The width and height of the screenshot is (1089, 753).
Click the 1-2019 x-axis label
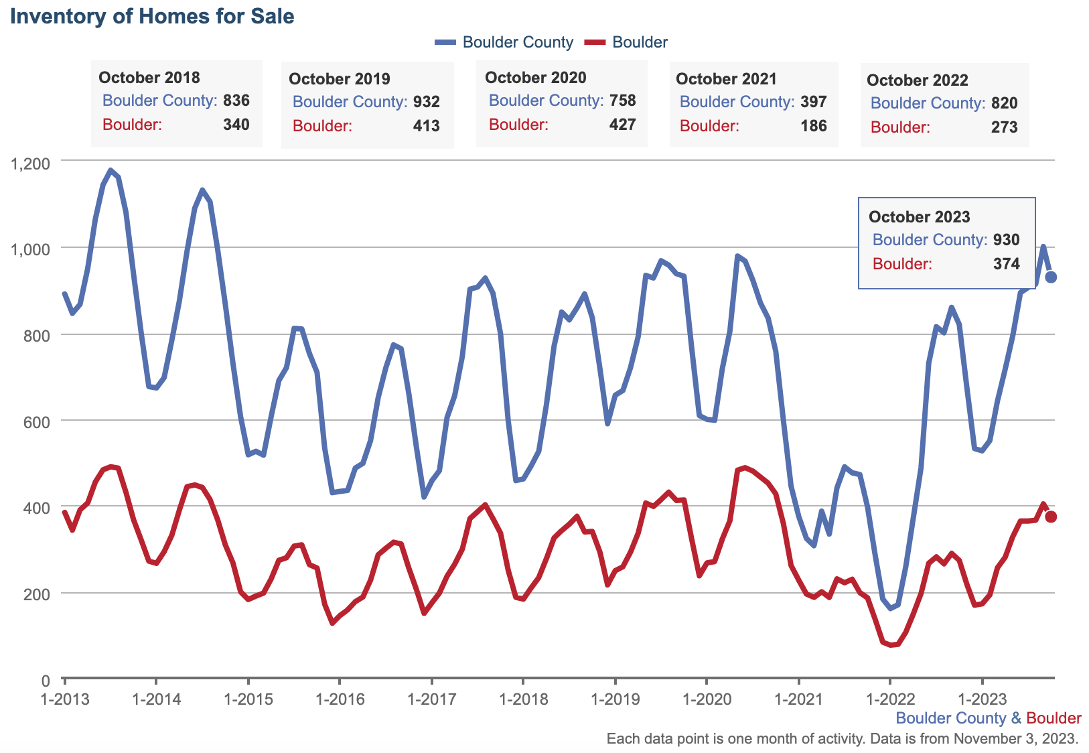point(615,699)
